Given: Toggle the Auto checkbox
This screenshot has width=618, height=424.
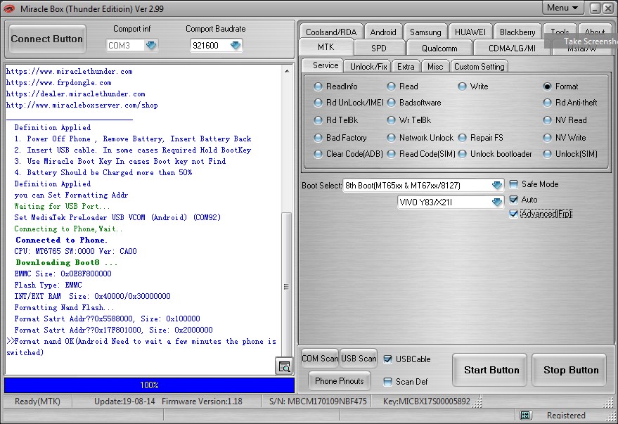Looking at the screenshot, I should pyautogui.click(x=513, y=200).
